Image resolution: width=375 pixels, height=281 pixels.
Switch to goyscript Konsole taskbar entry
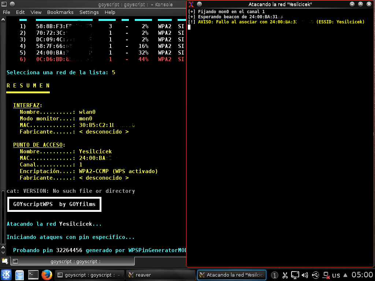click(x=90, y=275)
